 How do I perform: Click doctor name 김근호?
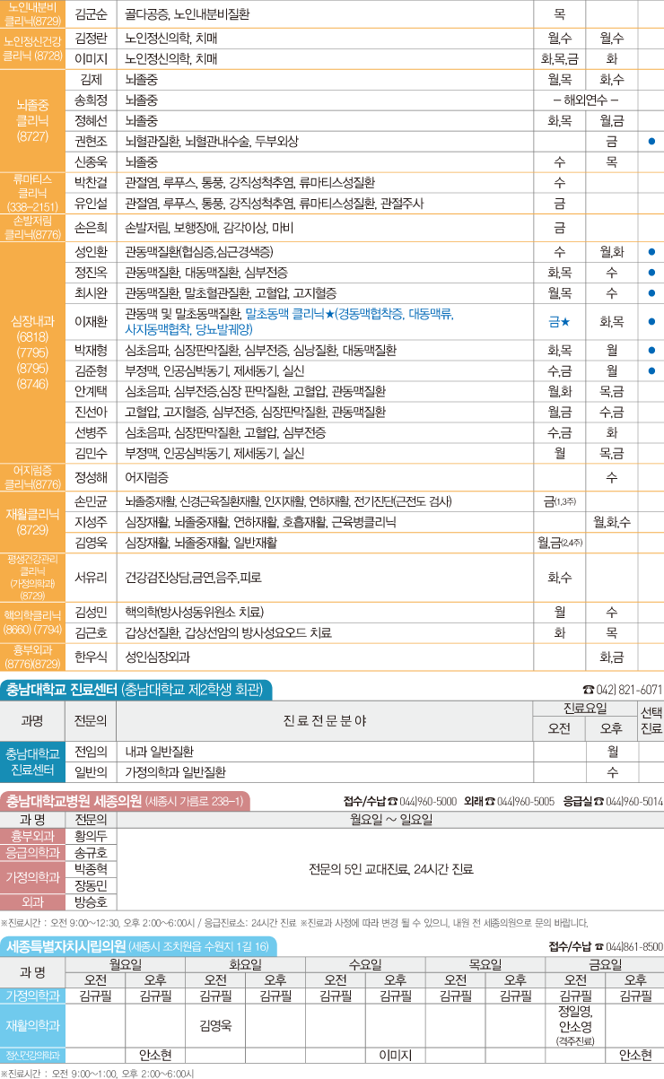[x=92, y=632]
